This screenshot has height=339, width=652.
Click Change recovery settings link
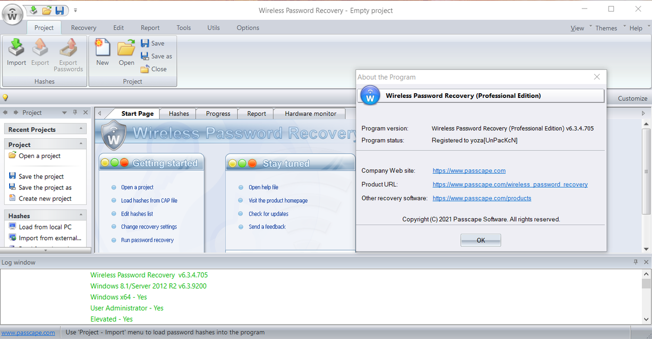click(149, 227)
